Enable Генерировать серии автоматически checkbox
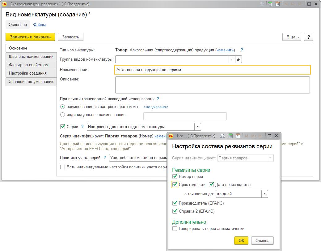The height and width of the screenshot is (251, 321). [175, 228]
